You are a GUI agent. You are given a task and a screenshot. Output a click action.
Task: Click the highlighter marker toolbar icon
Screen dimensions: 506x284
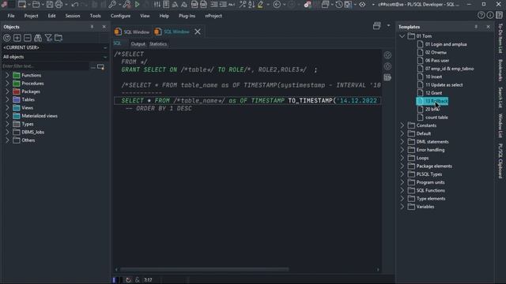tap(261, 4)
